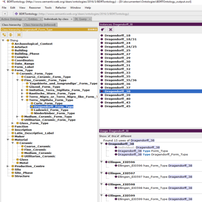Viewport: 202px width, 202px height.
Task: Click the class icon next to Metal
Action: [x=18, y=163]
